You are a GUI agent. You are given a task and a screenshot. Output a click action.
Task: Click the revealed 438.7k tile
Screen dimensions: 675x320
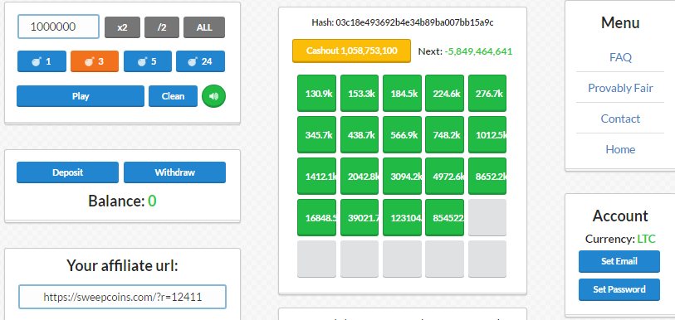pyautogui.click(x=360, y=134)
